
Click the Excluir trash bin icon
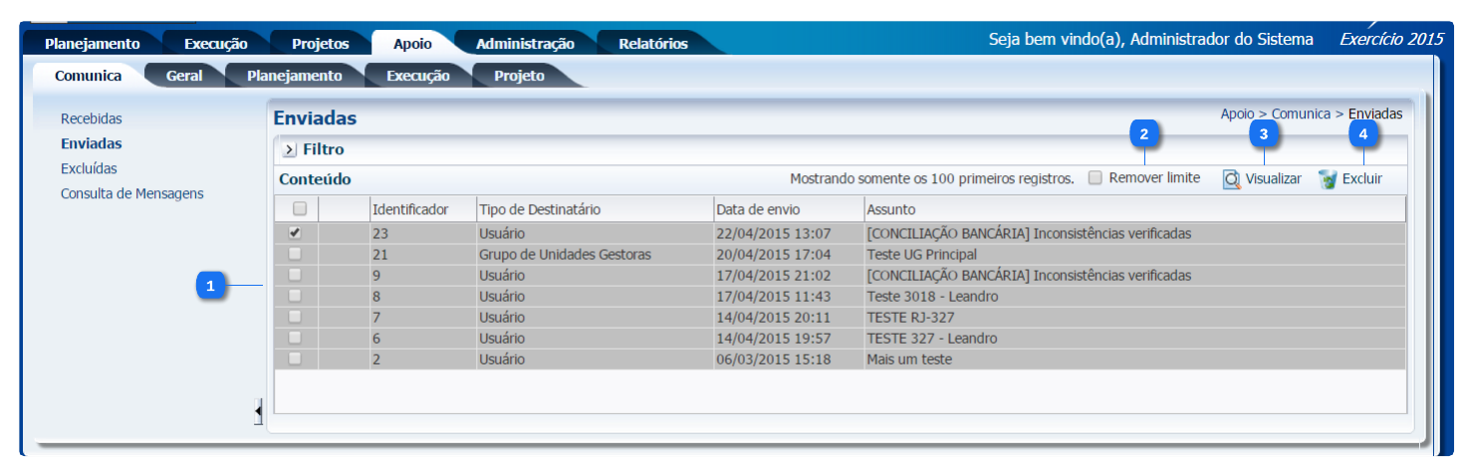1327,179
